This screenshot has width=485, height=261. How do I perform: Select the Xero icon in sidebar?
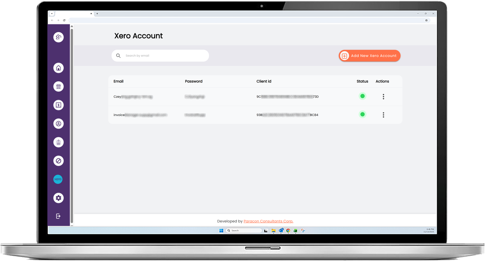coord(58,179)
